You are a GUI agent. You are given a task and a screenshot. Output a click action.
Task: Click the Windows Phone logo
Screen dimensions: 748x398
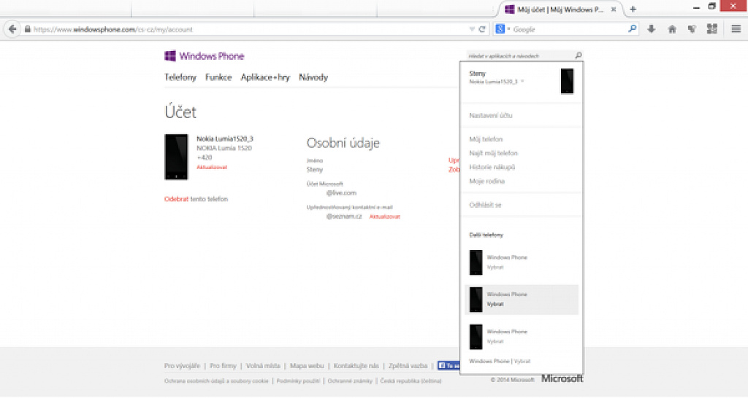tap(205, 56)
